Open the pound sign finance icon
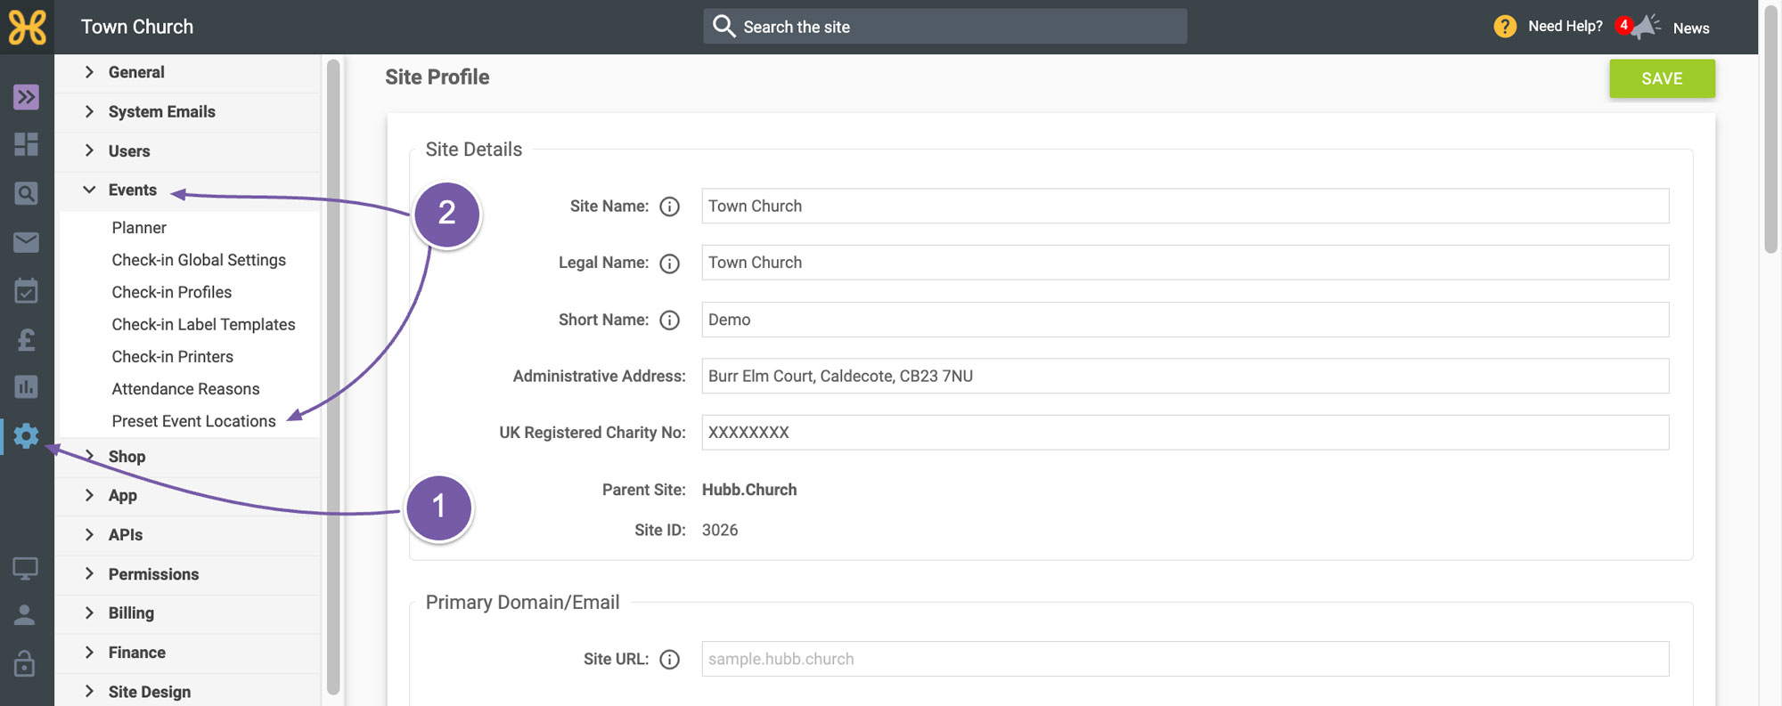The width and height of the screenshot is (1782, 706). (26, 339)
